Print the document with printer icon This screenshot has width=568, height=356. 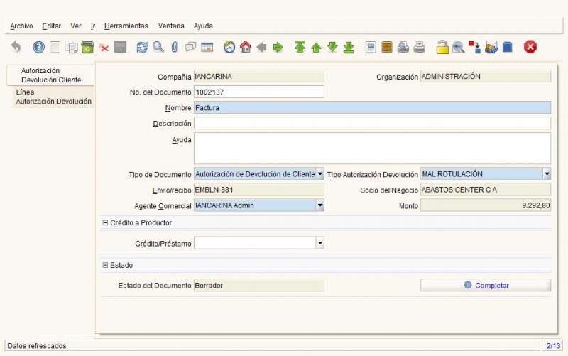point(419,47)
